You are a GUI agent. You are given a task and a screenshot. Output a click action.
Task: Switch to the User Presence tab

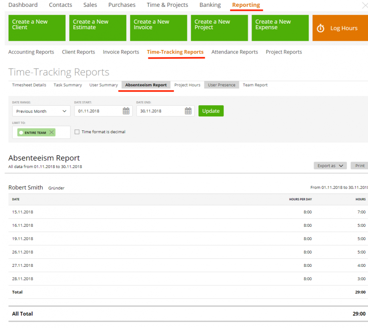pyautogui.click(x=221, y=85)
